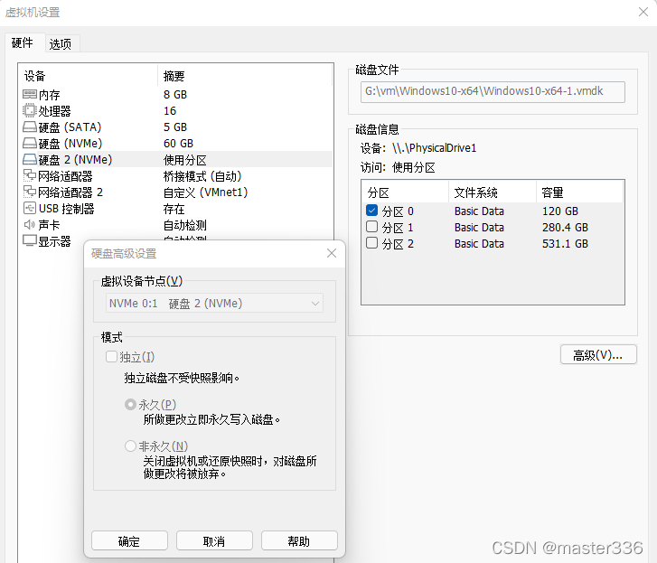
Task: Check the 分区 2 checkbox
Action: [371, 243]
